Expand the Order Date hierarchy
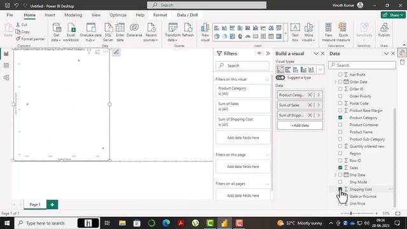The height and width of the screenshot is (229, 407). (x=335, y=82)
